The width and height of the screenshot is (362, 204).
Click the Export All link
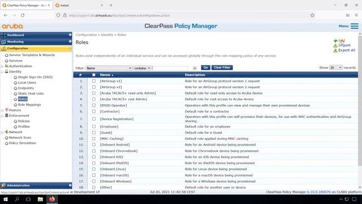pos(347,50)
